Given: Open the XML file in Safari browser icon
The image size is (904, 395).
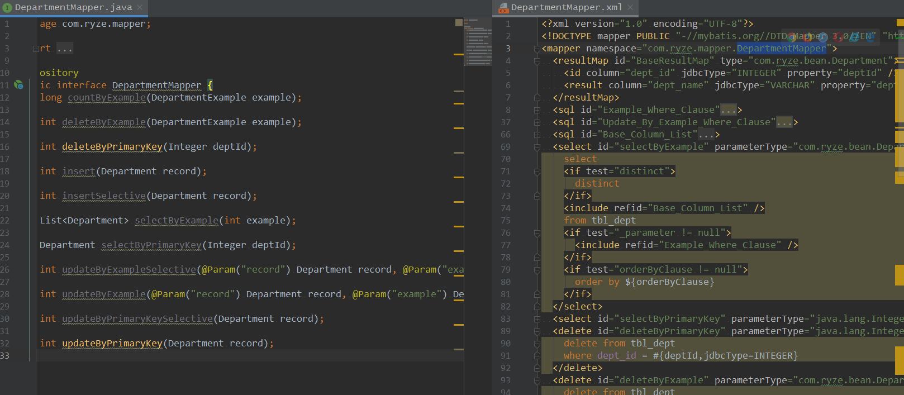Looking at the screenshot, I should [822, 37].
